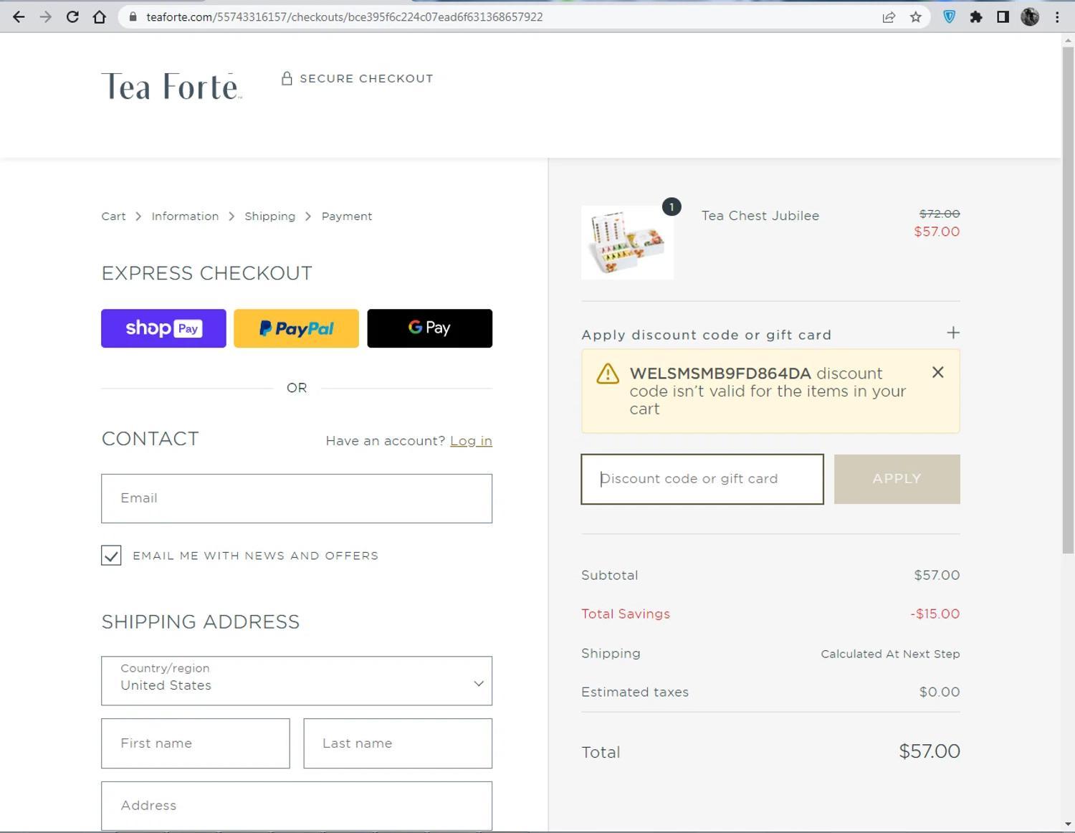Image resolution: width=1075 pixels, height=833 pixels.
Task: Click the address bar URL
Action: (344, 17)
